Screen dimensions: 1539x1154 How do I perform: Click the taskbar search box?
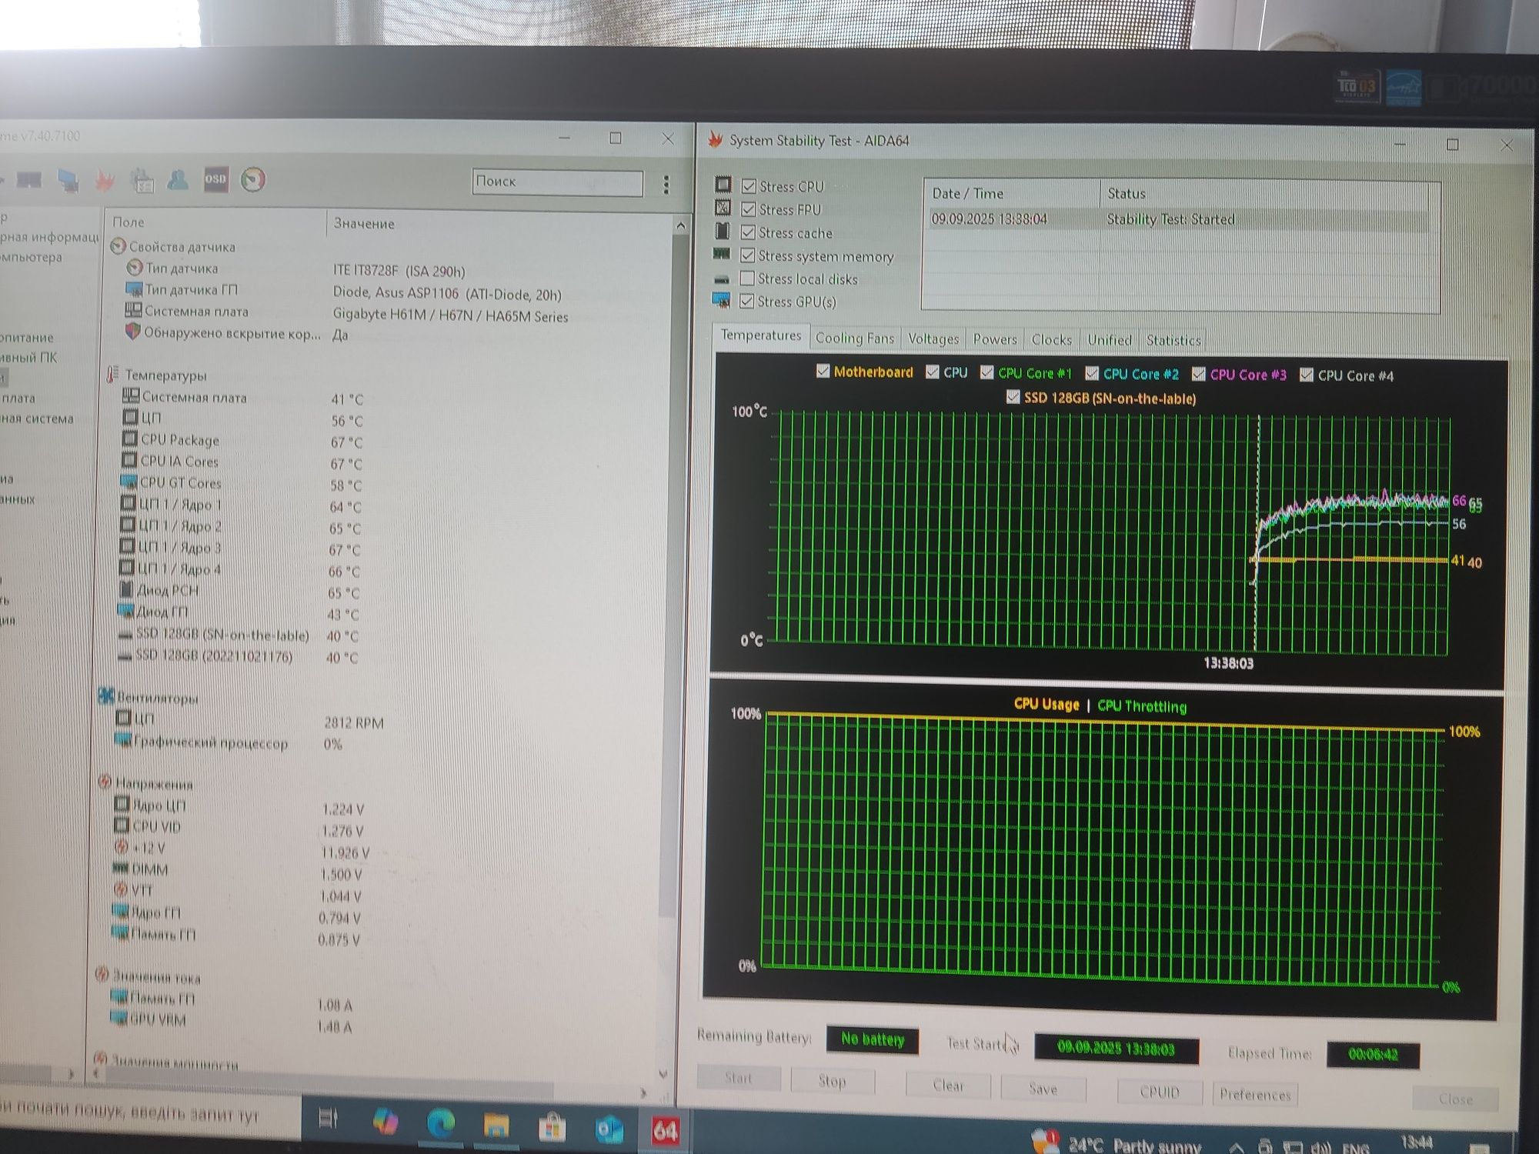pyautogui.click(x=149, y=1112)
